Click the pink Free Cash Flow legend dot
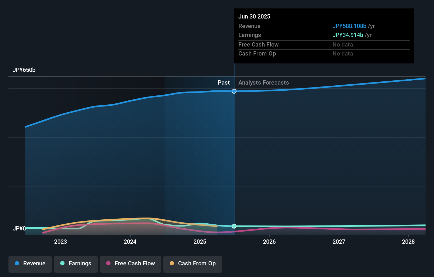 point(108,263)
